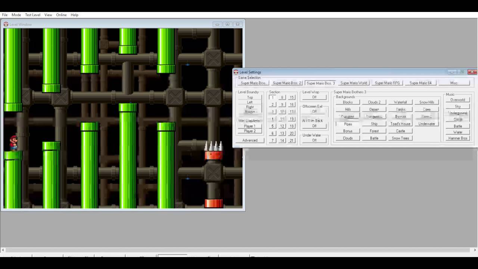The image size is (478, 269).
Task: Set music to Water
Action: (x=458, y=132)
